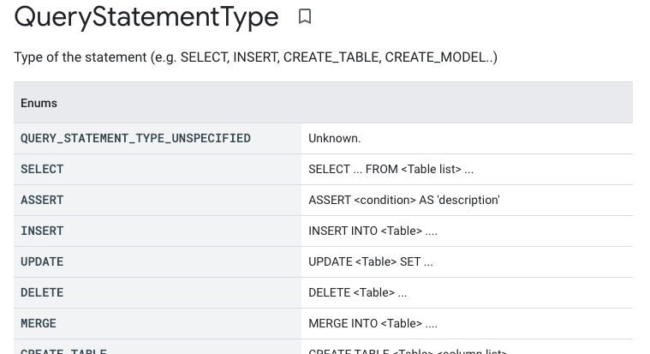650x354 pixels.
Task: Select the UPDATE enum name cell
Action: pyautogui.click(x=42, y=261)
